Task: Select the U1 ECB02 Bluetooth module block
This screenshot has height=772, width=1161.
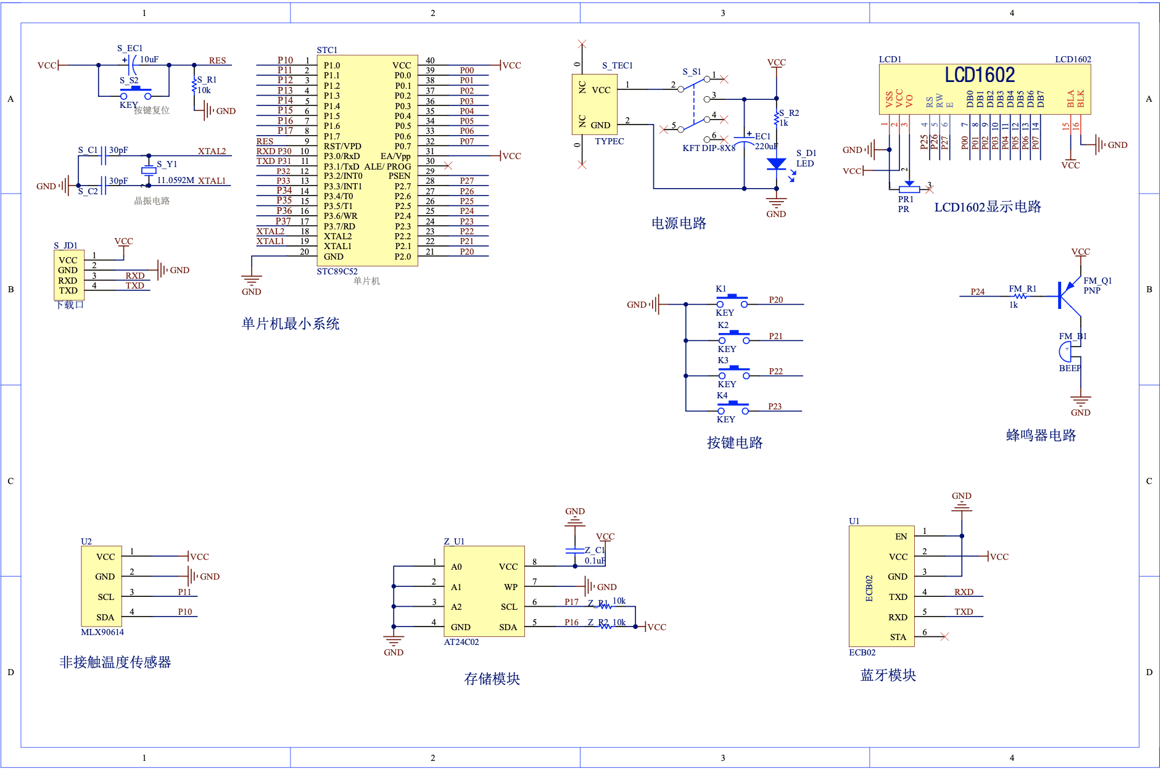Action: [882, 586]
